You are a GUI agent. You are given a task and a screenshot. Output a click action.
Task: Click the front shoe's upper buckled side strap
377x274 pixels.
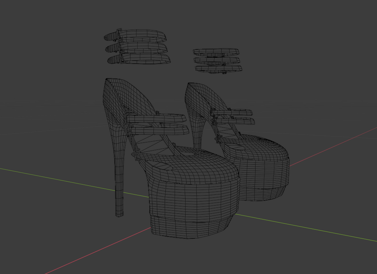click(x=156, y=118)
